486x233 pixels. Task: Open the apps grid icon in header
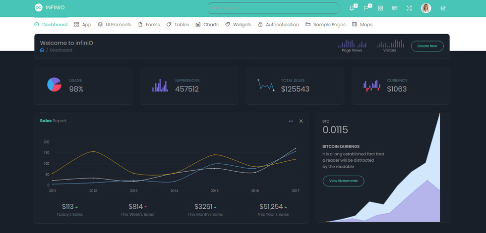point(380,8)
